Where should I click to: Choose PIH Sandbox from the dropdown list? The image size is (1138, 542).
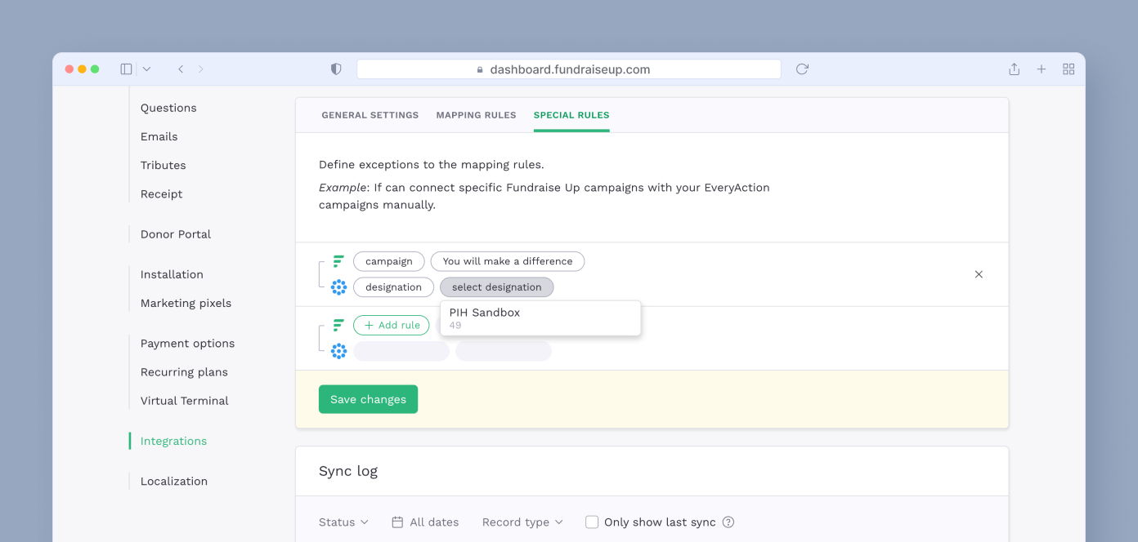540,318
